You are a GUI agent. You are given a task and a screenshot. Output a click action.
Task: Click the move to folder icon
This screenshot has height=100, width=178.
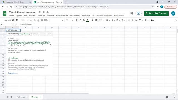click(44, 12)
